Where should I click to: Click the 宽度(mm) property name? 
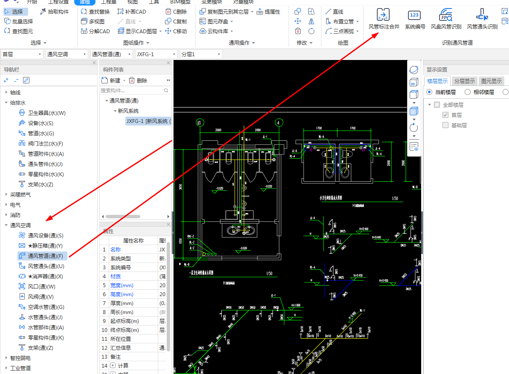click(x=122, y=285)
